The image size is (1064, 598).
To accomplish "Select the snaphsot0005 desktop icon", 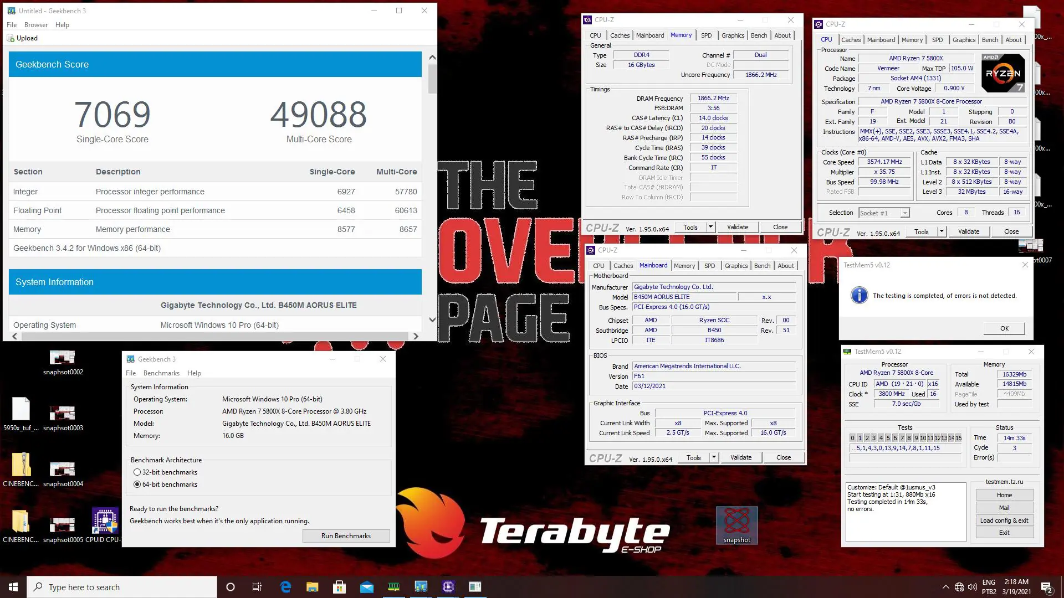I will [x=63, y=530].
